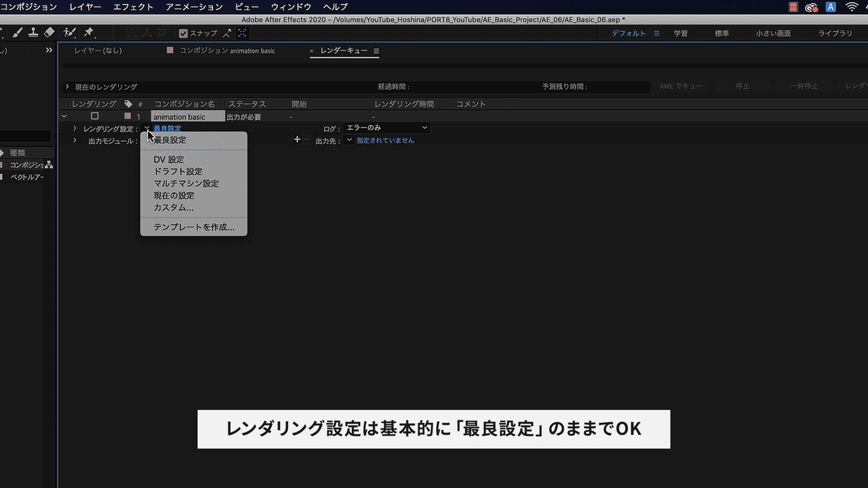Switch to the コンポジション animation basic tab
Screen dimensions: 868x488
click(226, 51)
